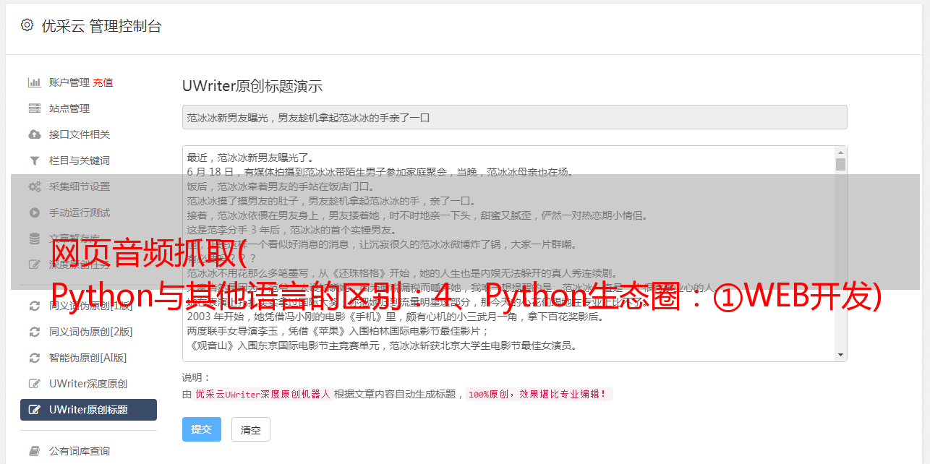Click article line starting '接着，范冰冰依偎在男友身上'
Image resolution: width=930 pixels, height=464 pixels.
(417, 215)
